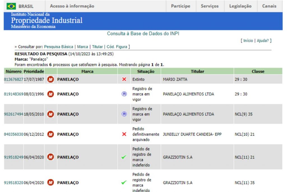287x192 pixels.
Task: Click GRAZZIOTIN S.A in NCL(11) 35 row
Action: pyautogui.click(x=177, y=183)
